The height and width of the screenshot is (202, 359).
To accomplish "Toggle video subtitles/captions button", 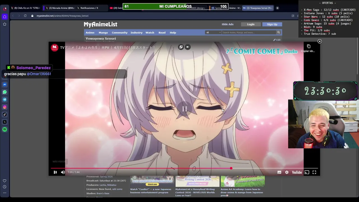I will point(279,172).
